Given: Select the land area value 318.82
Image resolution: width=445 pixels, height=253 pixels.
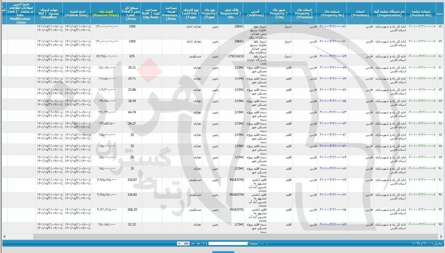Looking at the screenshot, I should [x=132, y=195].
